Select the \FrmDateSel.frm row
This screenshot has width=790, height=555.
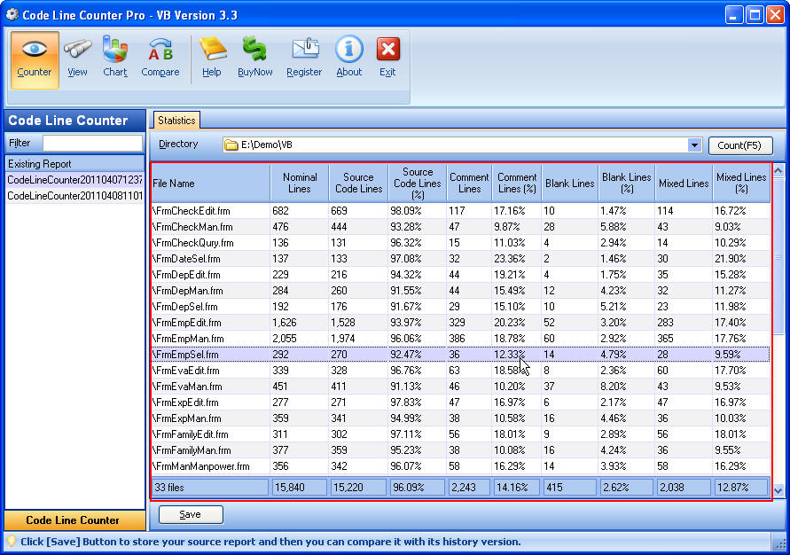coord(460,259)
